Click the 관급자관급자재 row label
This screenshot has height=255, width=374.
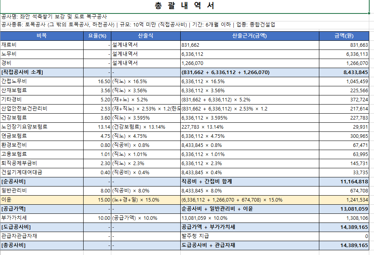pyautogui.click(x=42, y=236)
